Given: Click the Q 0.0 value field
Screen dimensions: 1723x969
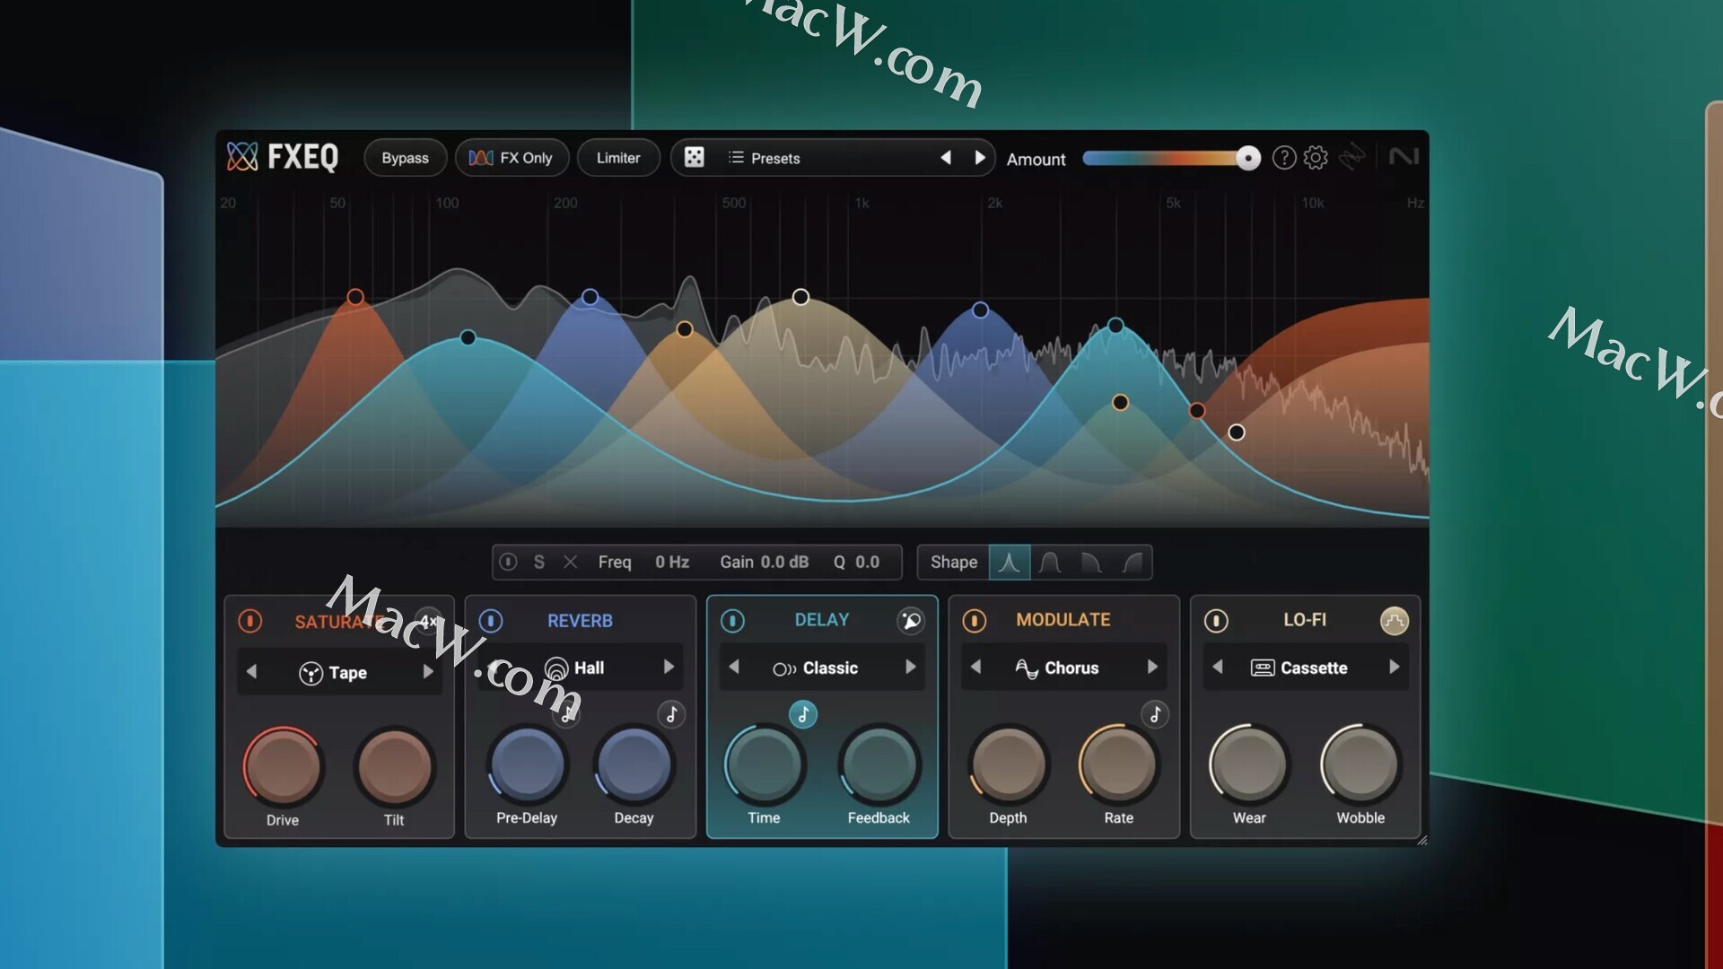Looking at the screenshot, I should pos(867,563).
